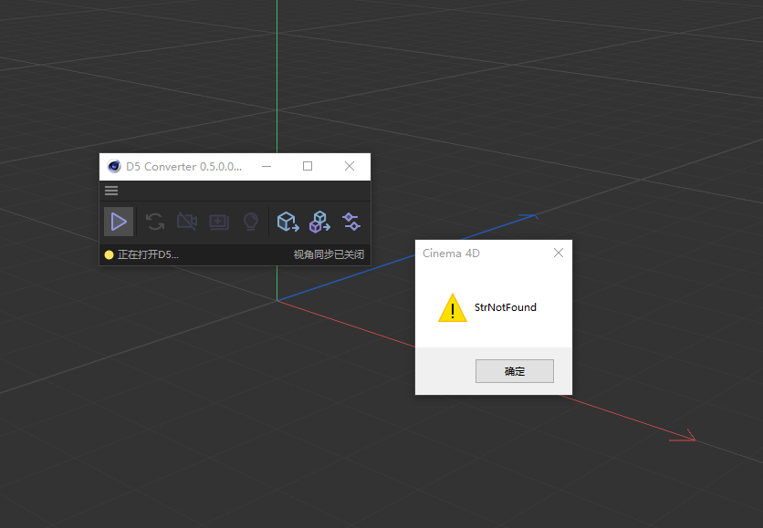Close the D5 Converter window
Image resolution: width=763 pixels, height=528 pixels.
(350, 167)
